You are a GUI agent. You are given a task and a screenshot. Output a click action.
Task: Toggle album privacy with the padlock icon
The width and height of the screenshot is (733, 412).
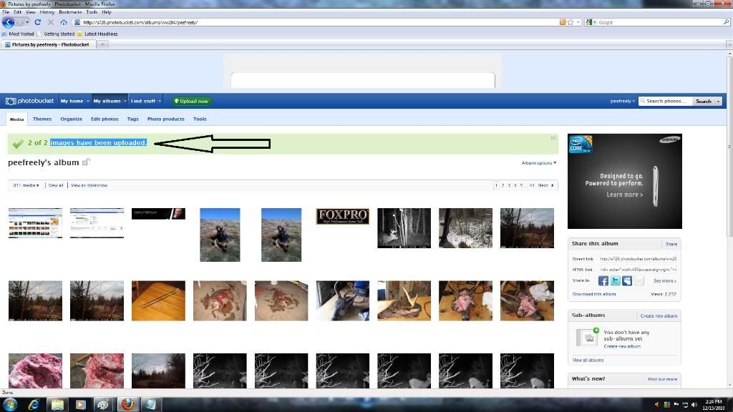[x=85, y=162]
